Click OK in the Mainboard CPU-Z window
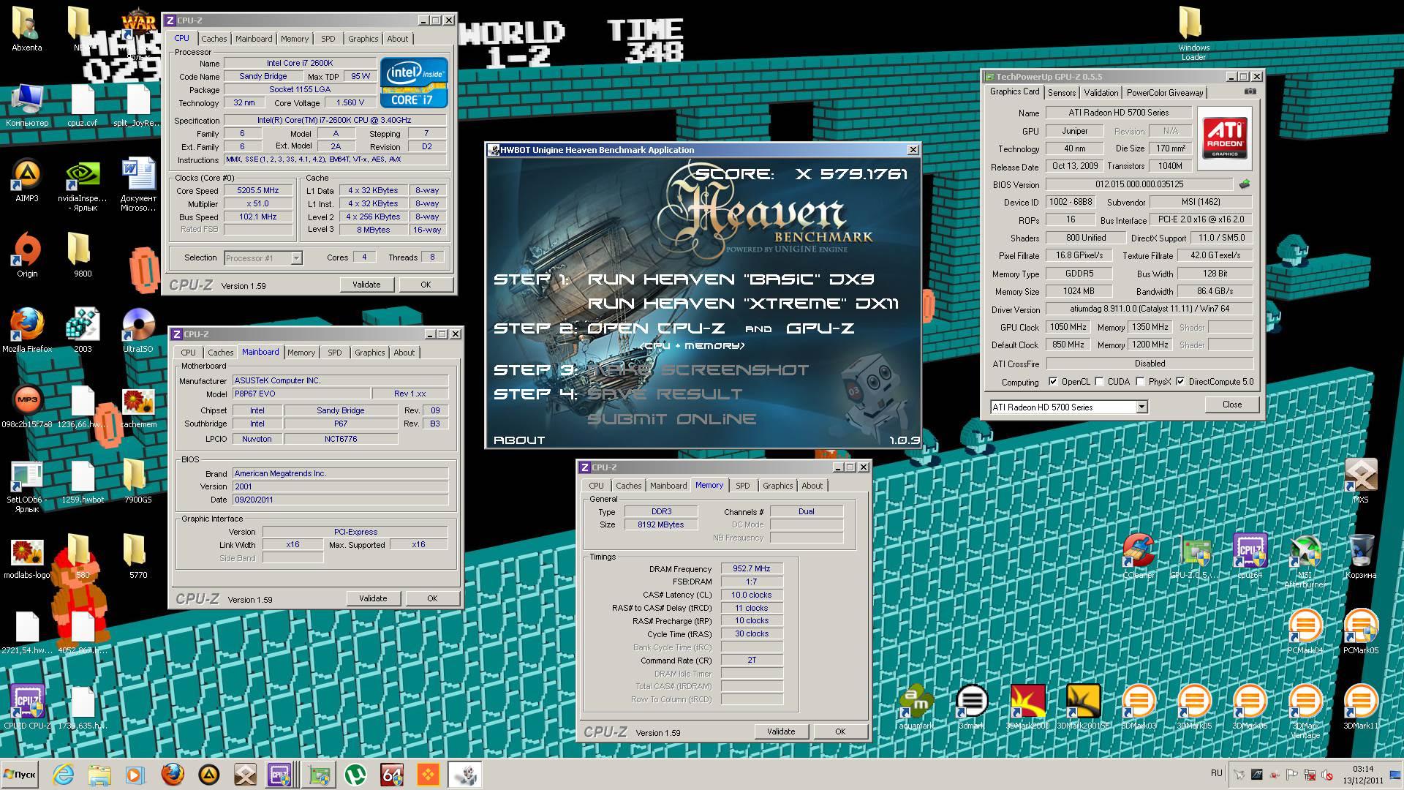 (x=432, y=598)
